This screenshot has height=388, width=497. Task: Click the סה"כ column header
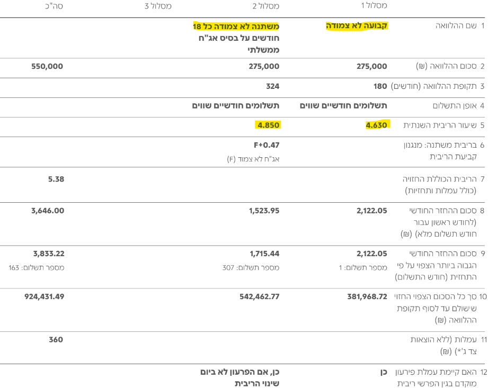pos(54,6)
